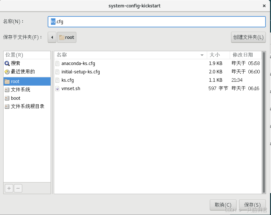Click the 位置(R) places header
271x215 pixels.
point(27,55)
